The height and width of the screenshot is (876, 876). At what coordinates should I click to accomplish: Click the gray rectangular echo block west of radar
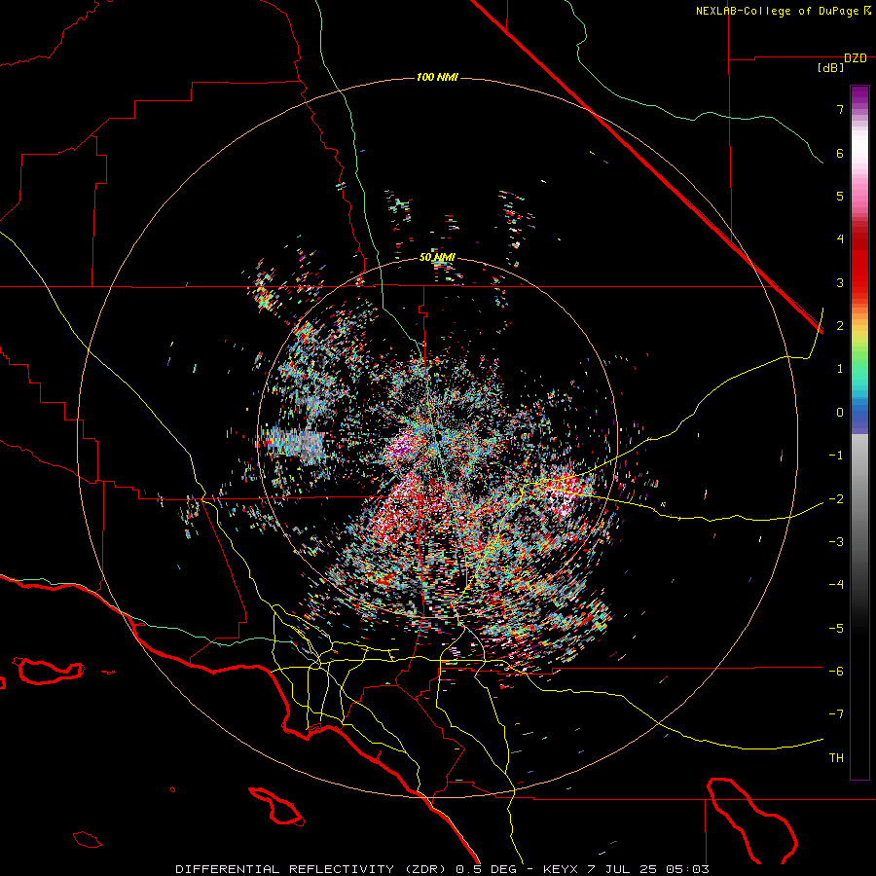pyautogui.click(x=296, y=444)
